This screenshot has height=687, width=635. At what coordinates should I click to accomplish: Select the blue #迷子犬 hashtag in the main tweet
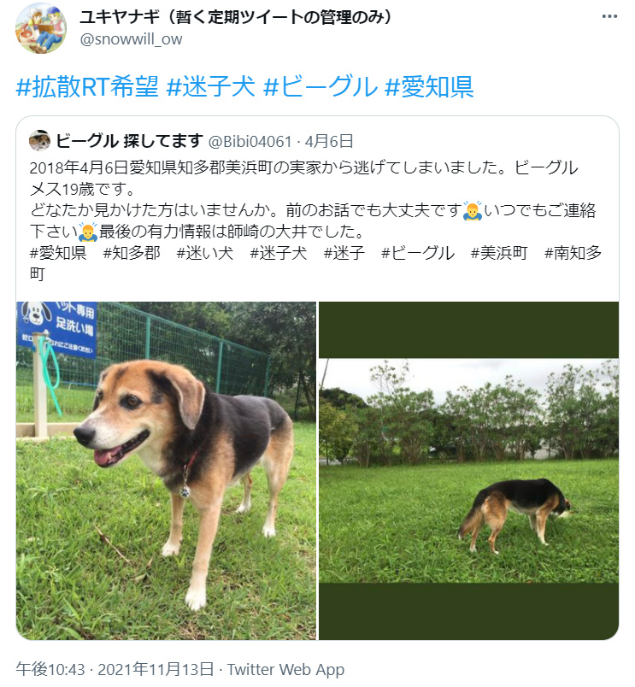point(211,85)
